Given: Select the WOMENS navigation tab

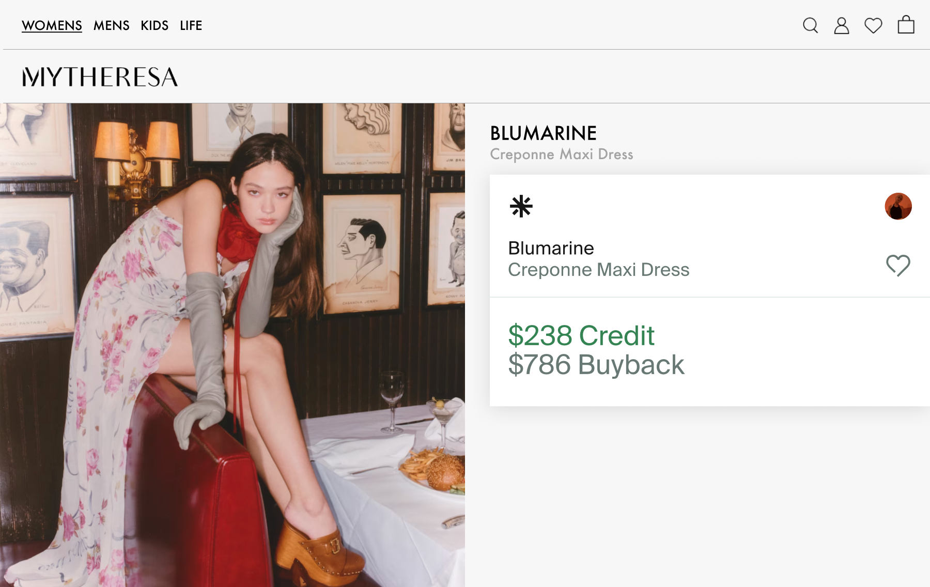Looking at the screenshot, I should (52, 25).
